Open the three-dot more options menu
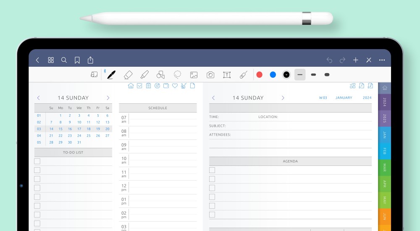 [x=382, y=60]
